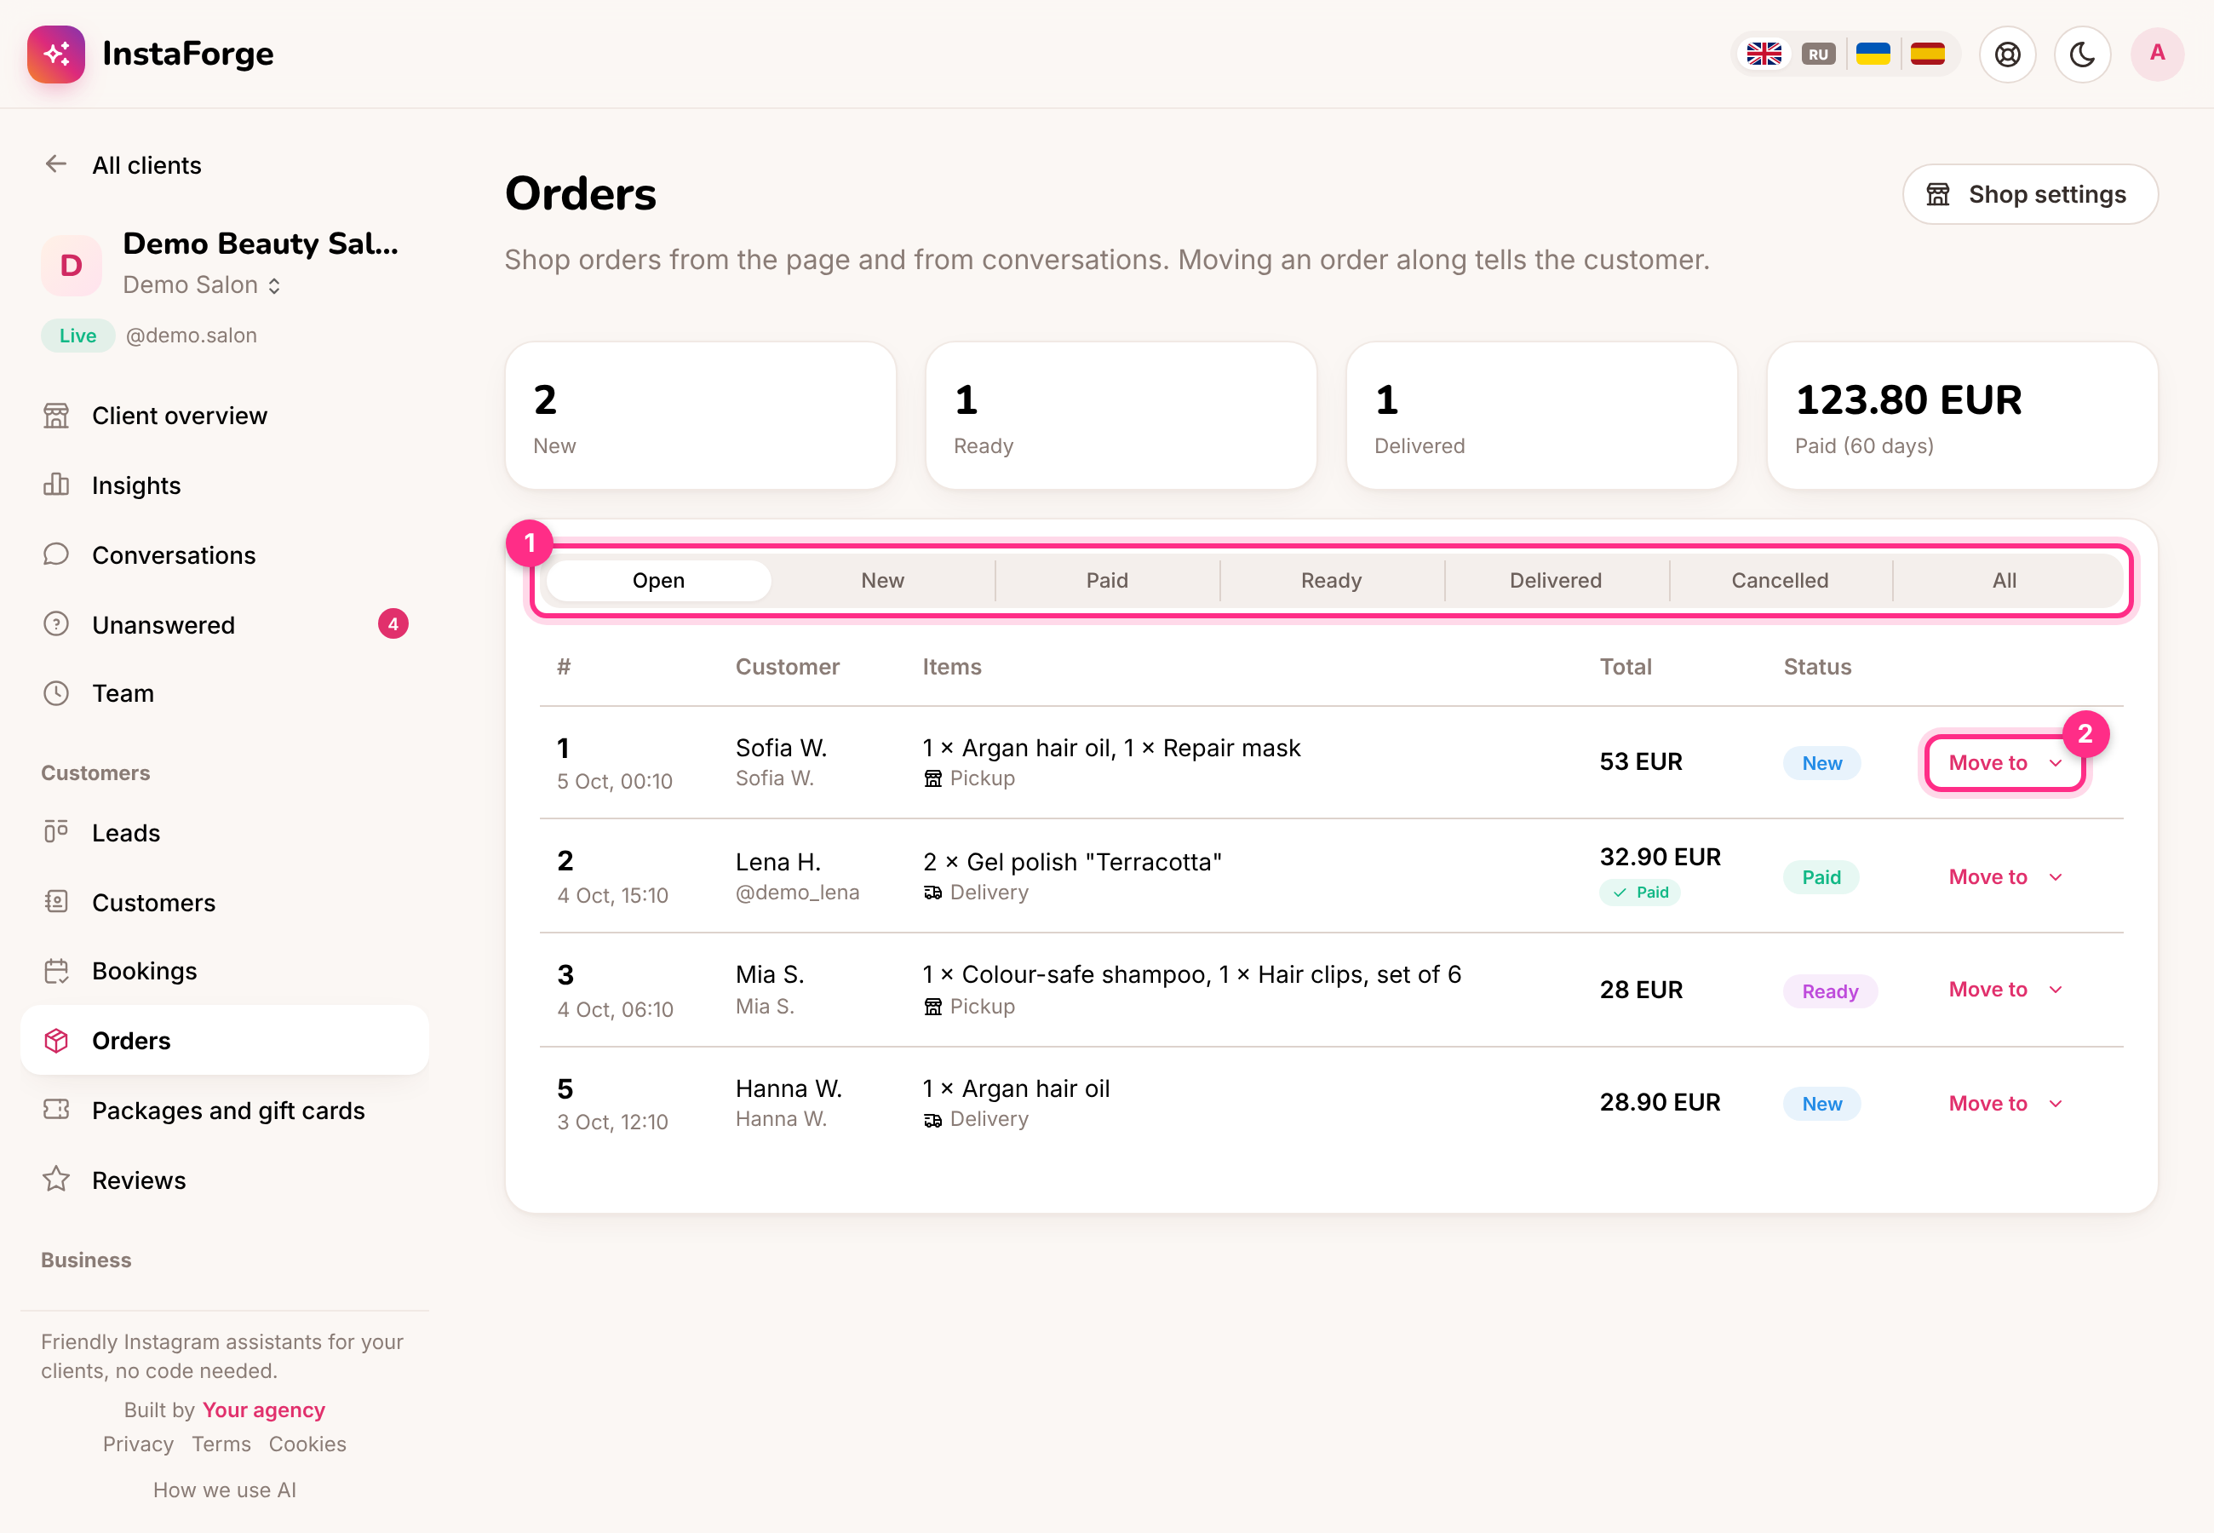Open Unanswered conversations list

[x=225, y=624]
